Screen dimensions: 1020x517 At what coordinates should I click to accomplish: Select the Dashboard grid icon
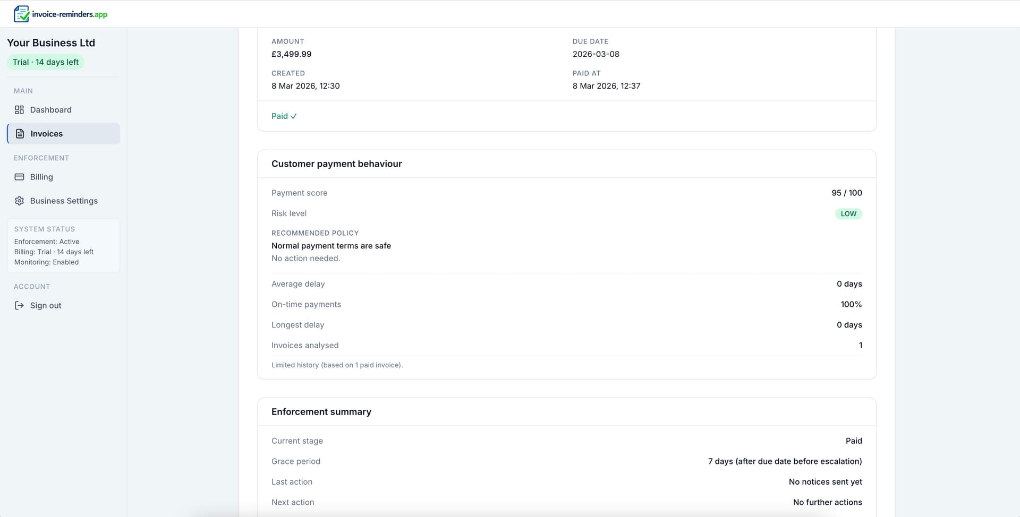tap(19, 110)
